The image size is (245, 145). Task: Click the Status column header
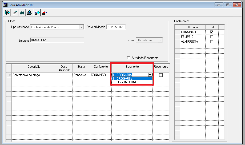point(81,68)
